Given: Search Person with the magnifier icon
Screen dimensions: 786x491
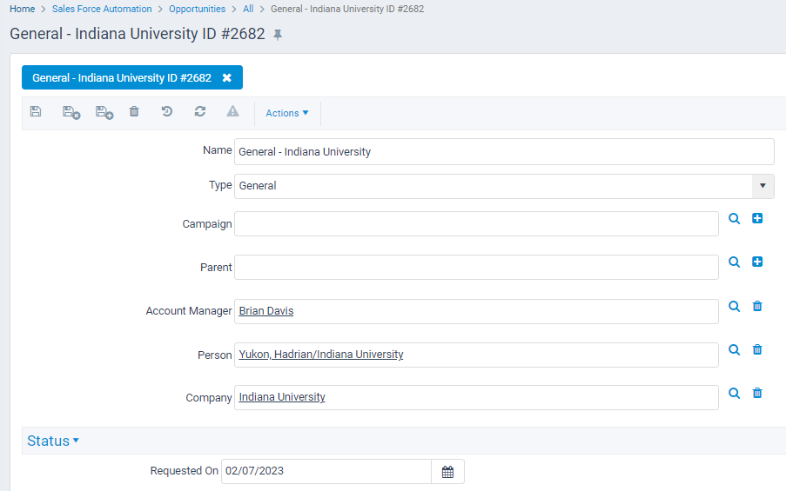Looking at the screenshot, I should 734,350.
